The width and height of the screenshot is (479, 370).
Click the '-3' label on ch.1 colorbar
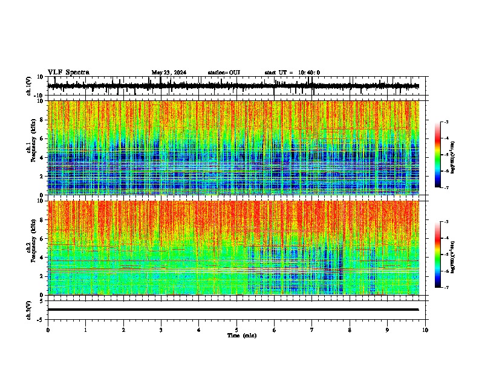pos(446,122)
